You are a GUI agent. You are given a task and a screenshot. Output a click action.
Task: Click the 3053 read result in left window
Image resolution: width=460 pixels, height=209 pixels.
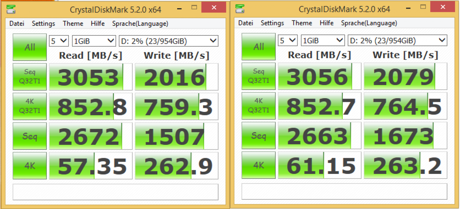point(91,77)
